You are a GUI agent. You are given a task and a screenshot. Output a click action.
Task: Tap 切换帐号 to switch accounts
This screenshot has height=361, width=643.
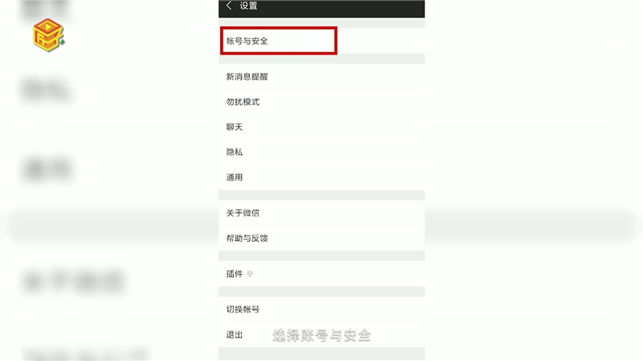321,310
